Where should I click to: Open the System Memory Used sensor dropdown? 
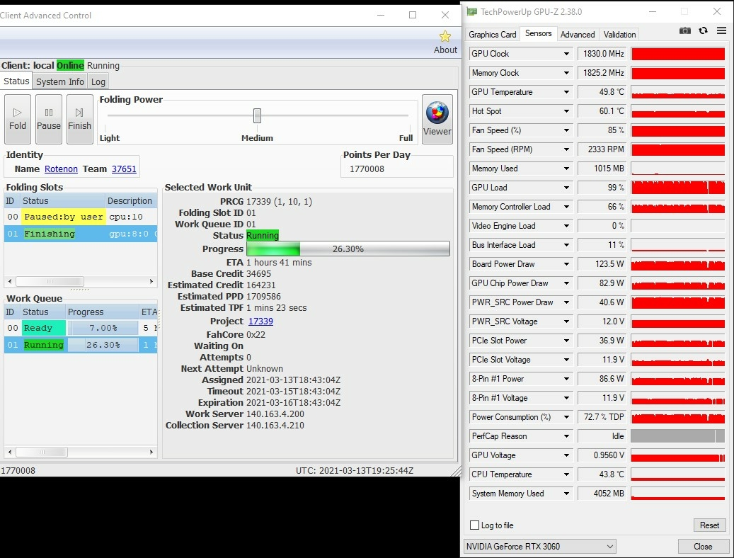tap(566, 494)
